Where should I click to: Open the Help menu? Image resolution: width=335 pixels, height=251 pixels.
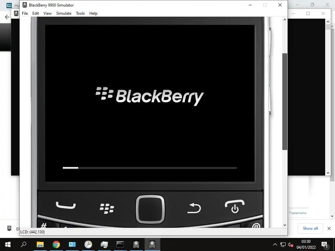tap(93, 13)
